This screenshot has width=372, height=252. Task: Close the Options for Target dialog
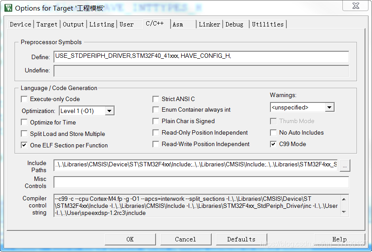355,6
